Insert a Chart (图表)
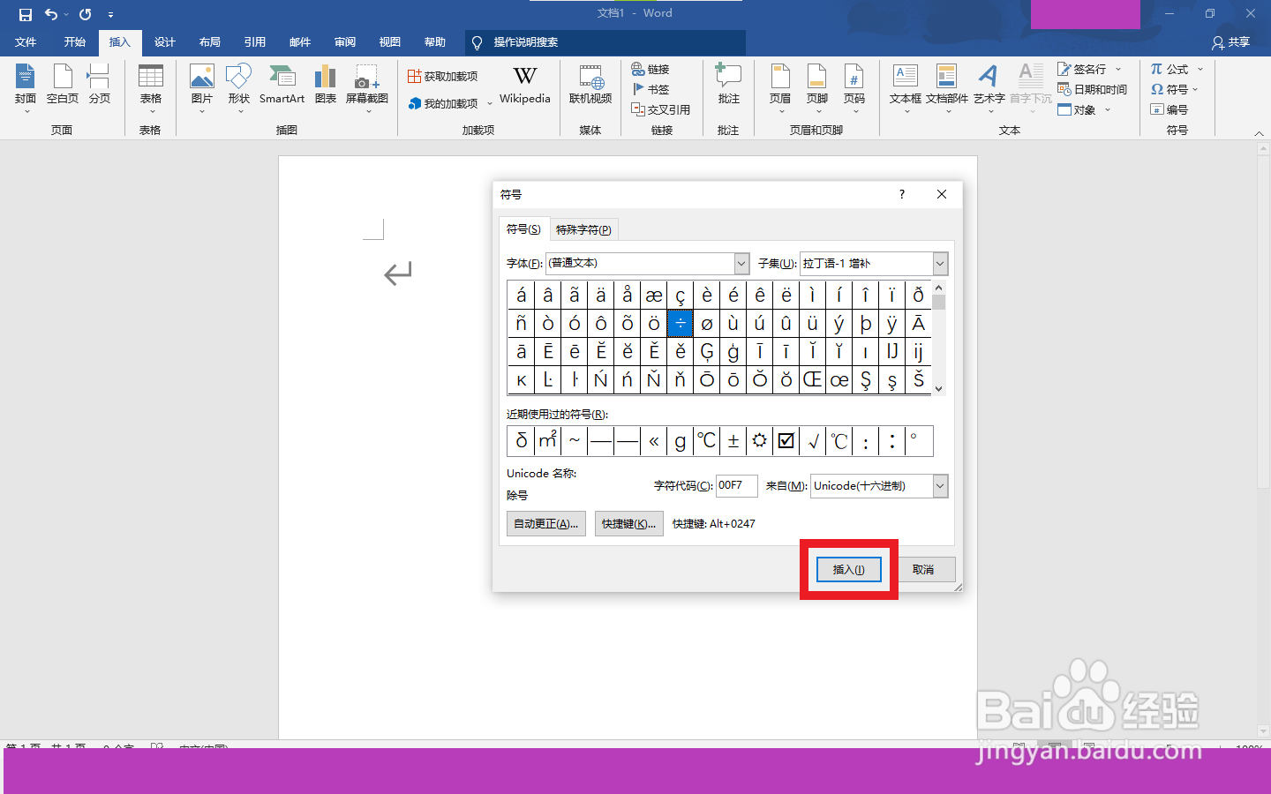Image resolution: width=1271 pixels, height=794 pixels. click(x=326, y=85)
